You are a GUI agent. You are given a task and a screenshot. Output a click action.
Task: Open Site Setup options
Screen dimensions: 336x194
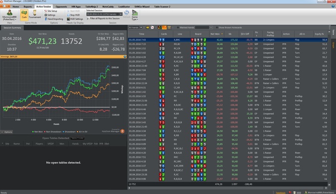[51, 11]
